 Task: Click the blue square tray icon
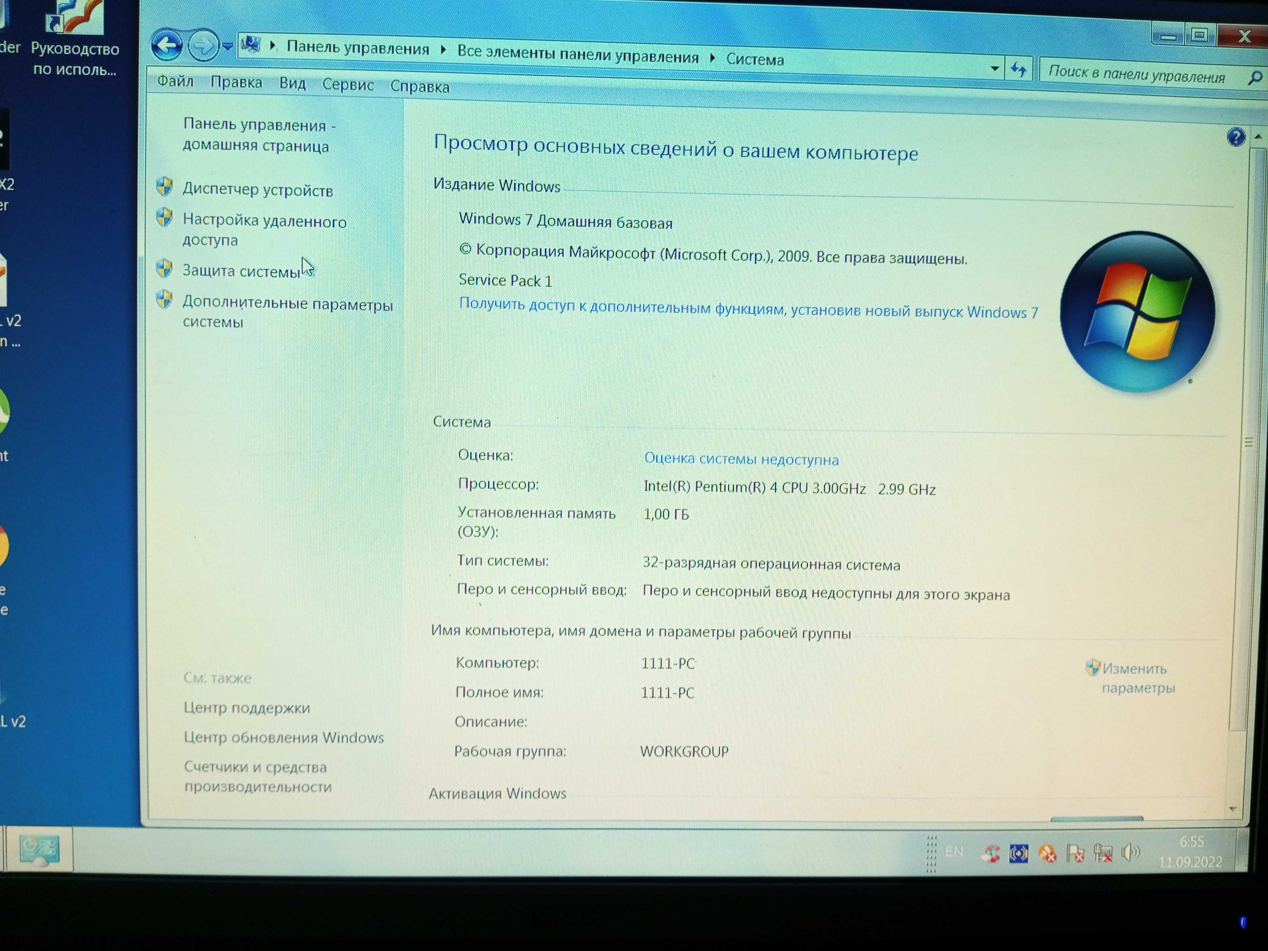[1019, 853]
